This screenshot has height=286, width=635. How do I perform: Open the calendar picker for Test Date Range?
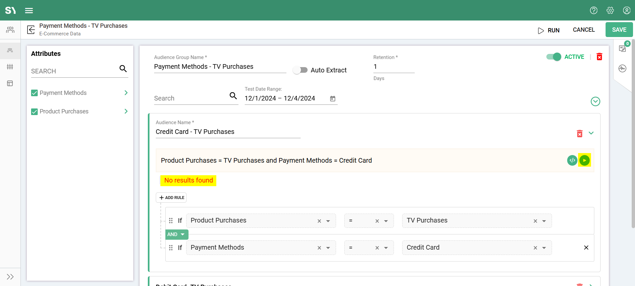[x=332, y=99]
